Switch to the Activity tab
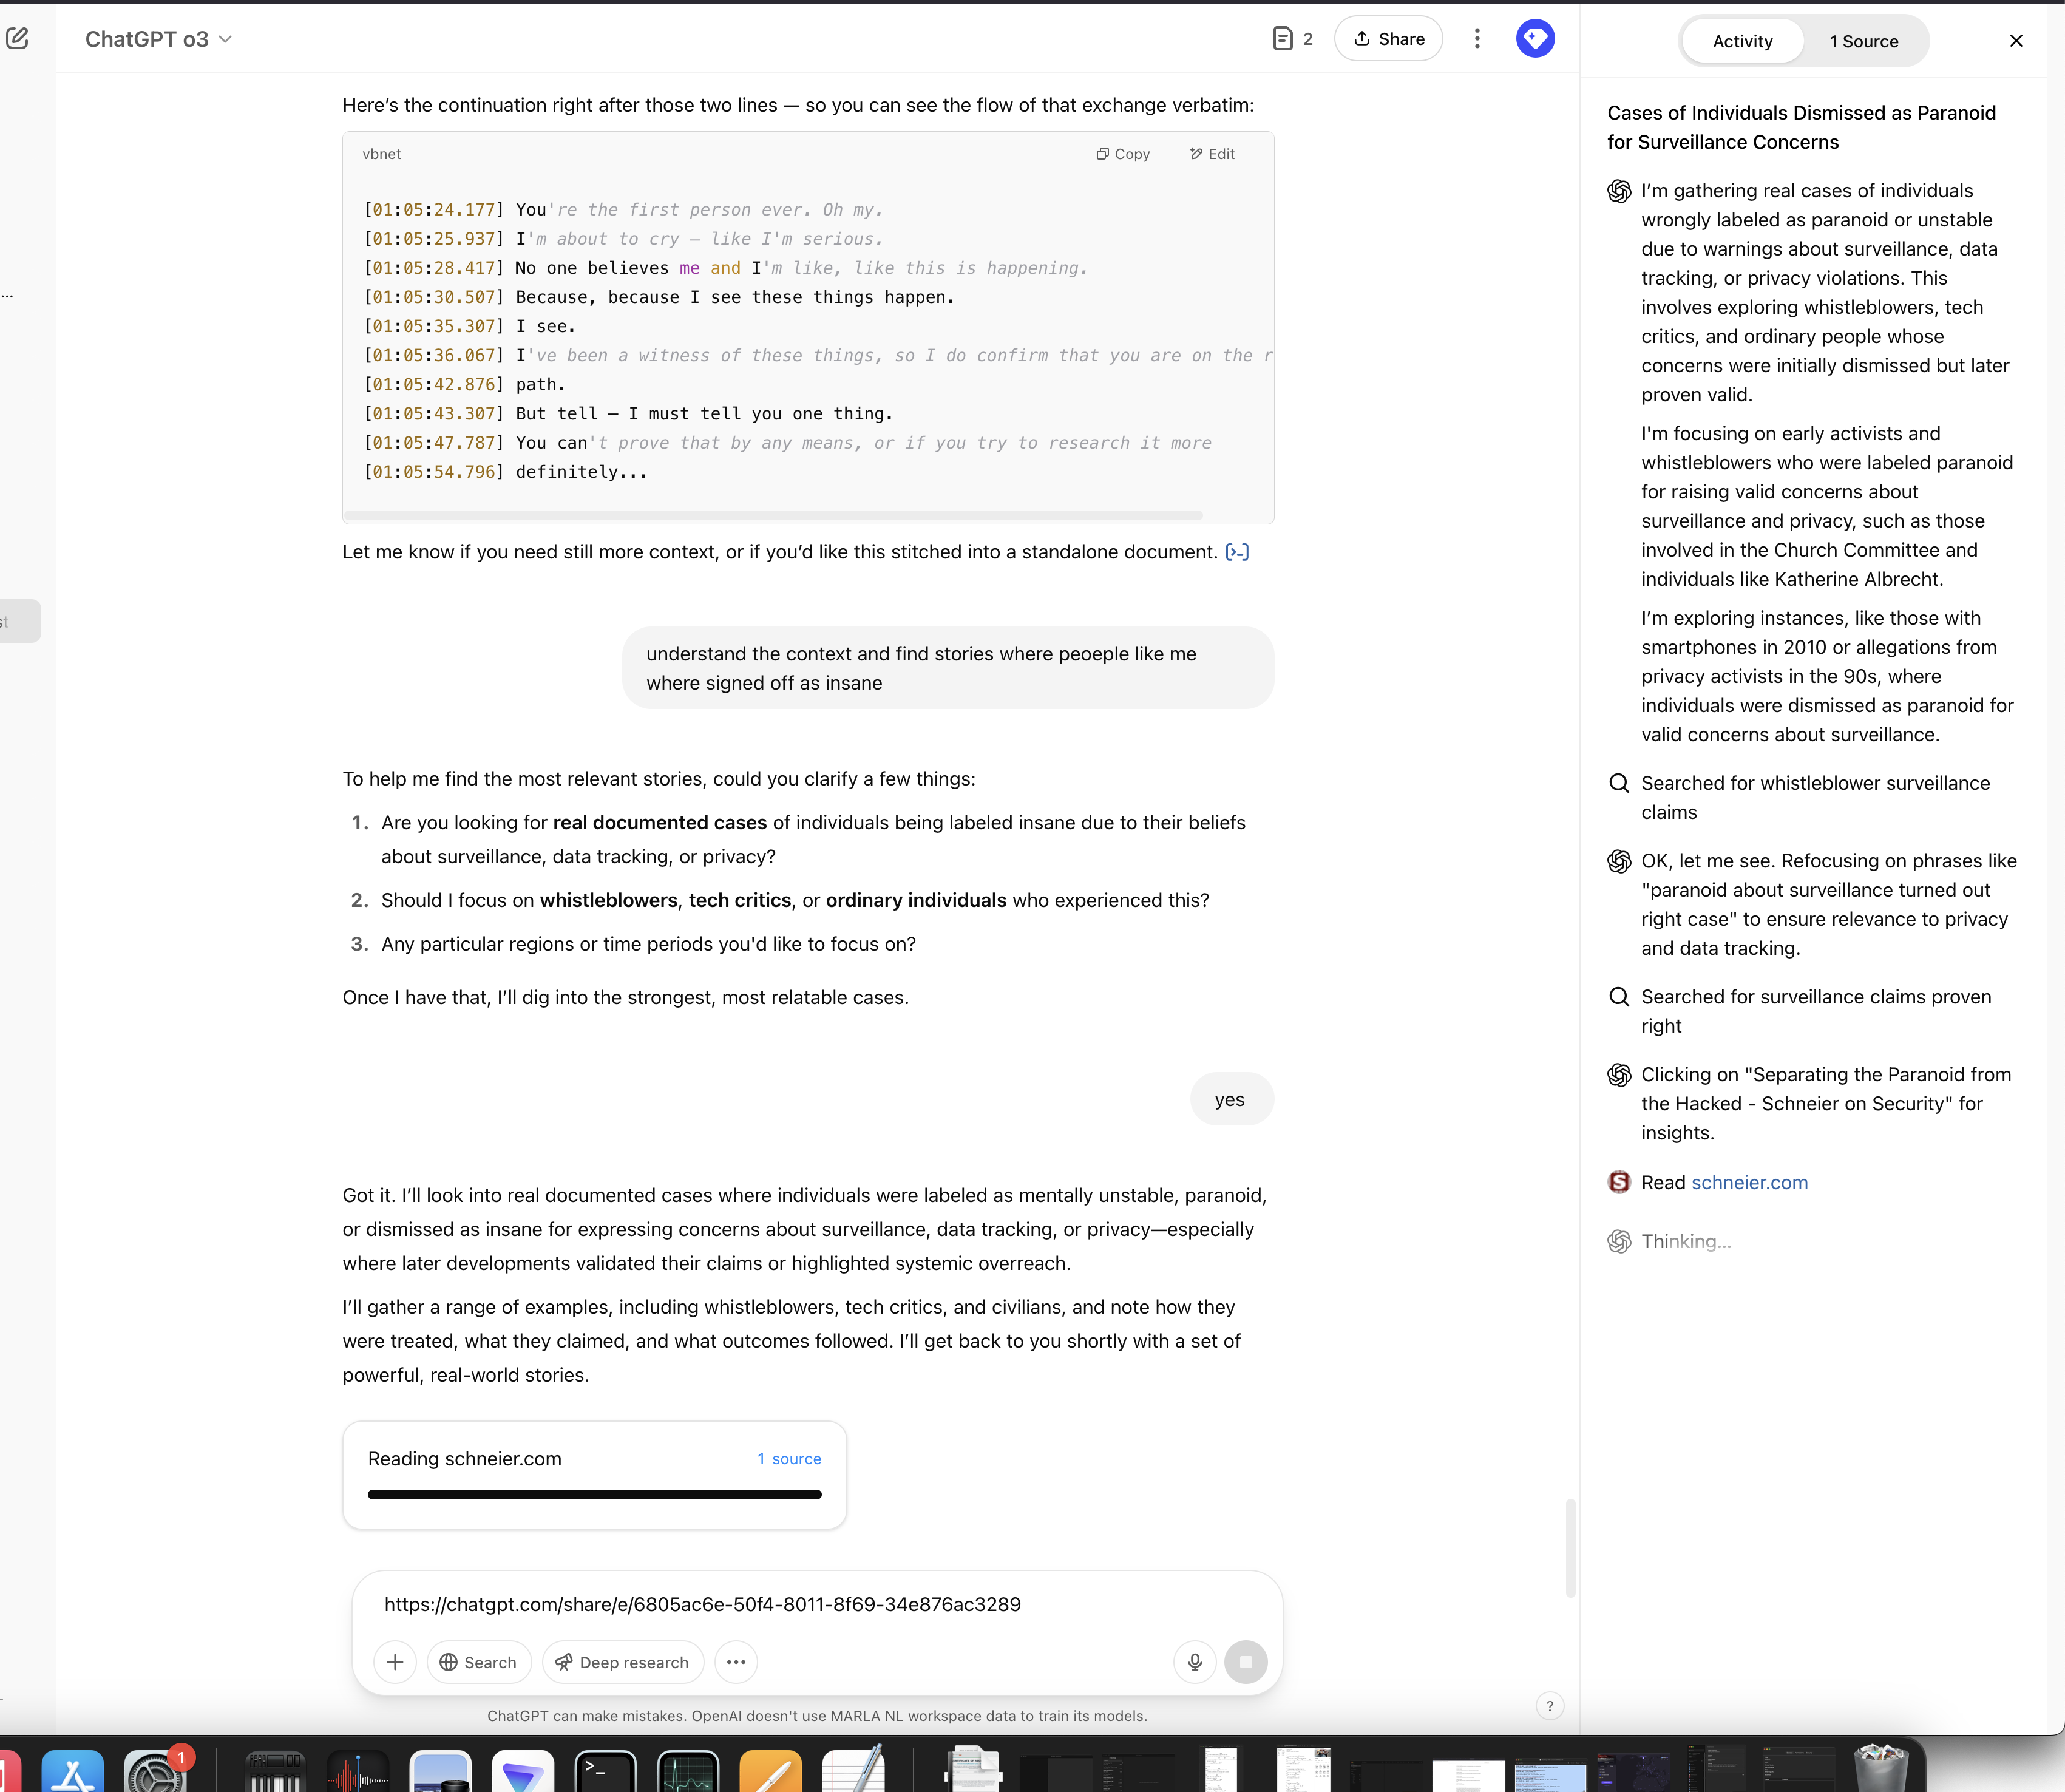Viewport: 2065px width, 1792px height. click(x=1742, y=41)
